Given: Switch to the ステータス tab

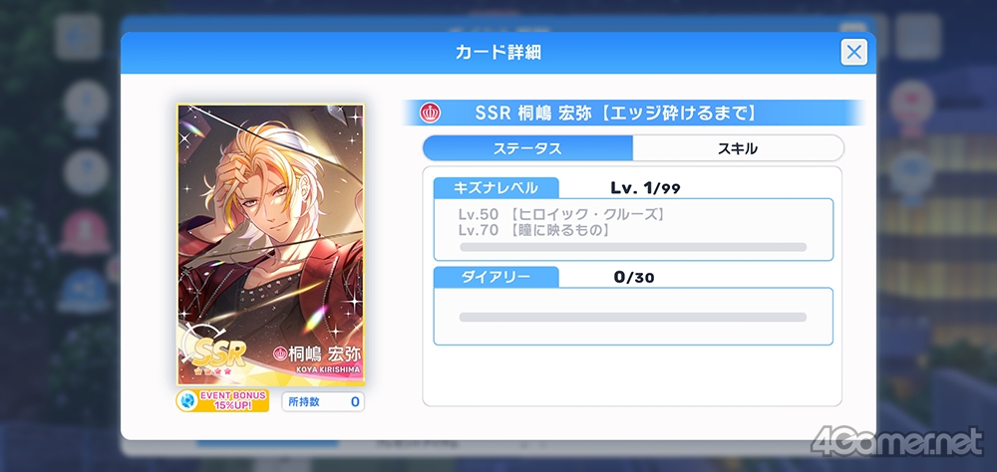Looking at the screenshot, I should (x=527, y=148).
